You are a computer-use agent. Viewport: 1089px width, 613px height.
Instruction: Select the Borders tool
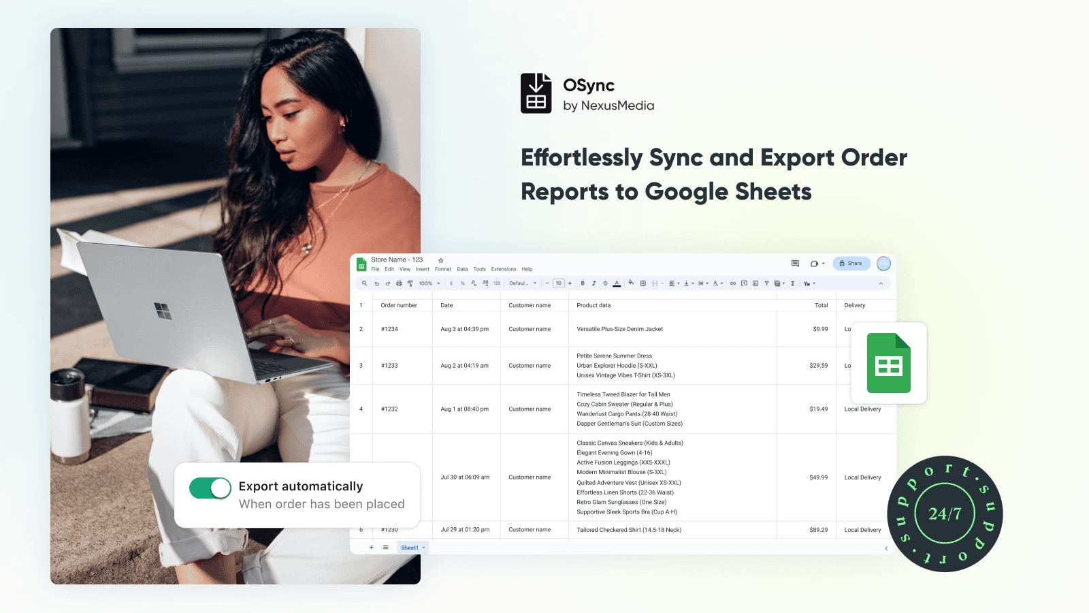(643, 283)
